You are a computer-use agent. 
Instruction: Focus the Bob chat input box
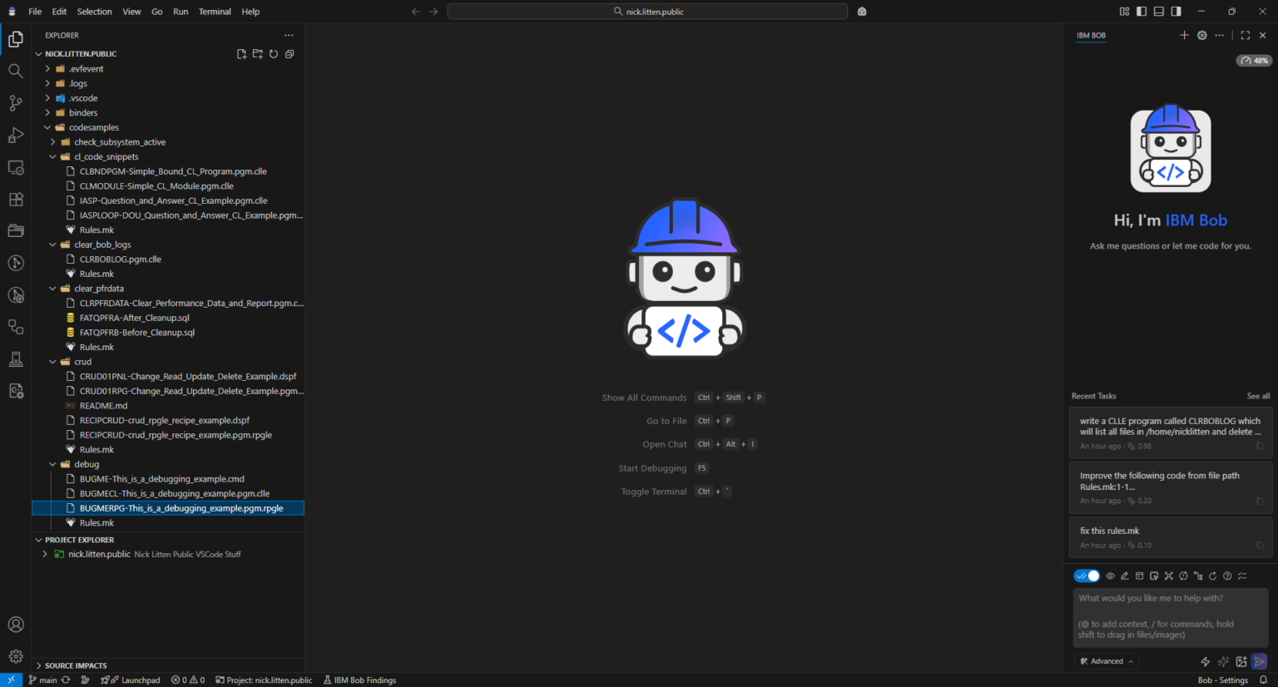pos(1170,616)
